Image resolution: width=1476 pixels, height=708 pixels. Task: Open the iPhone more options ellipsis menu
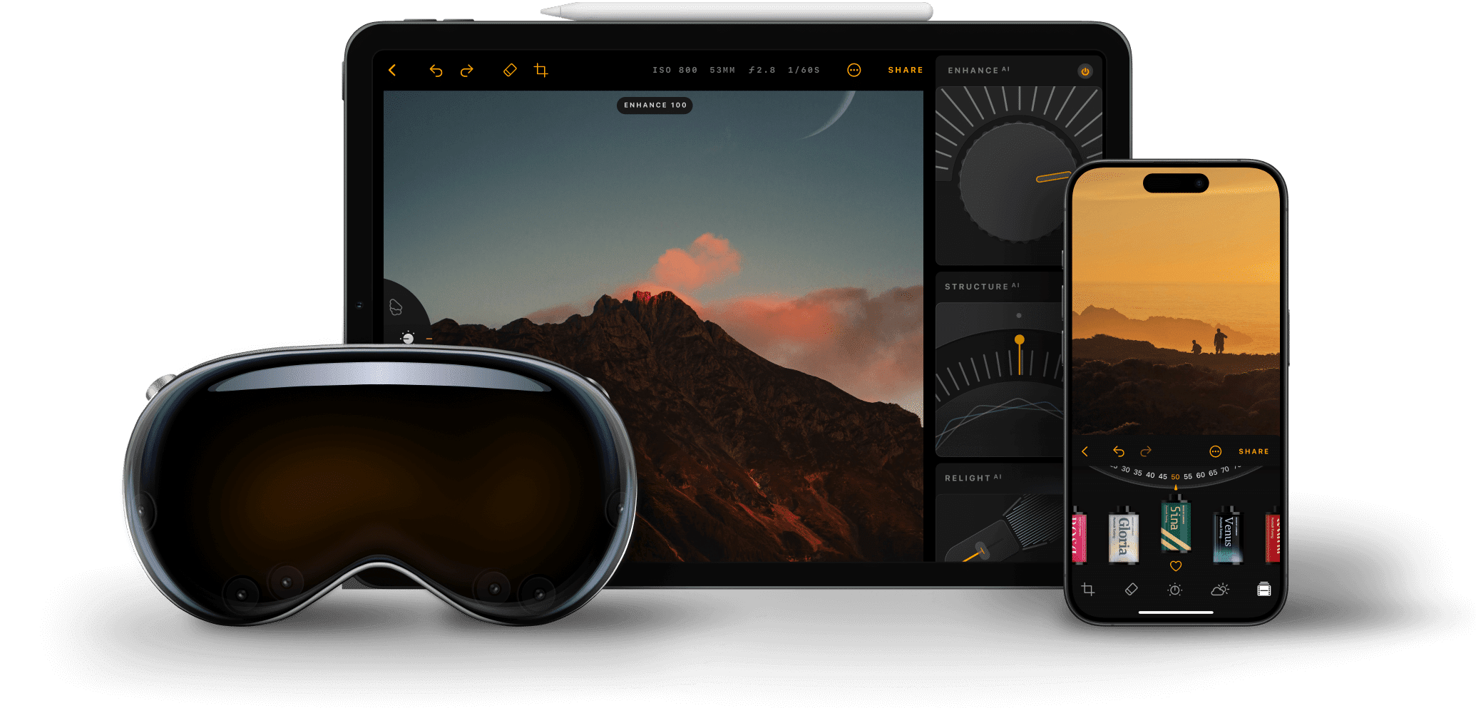coord(1216,451)
